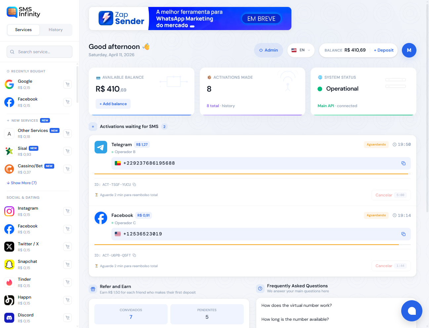Click cart icon for Sisal service
Image resolution: width=429 pixels, height=328 pixels.
click(67, 151)
